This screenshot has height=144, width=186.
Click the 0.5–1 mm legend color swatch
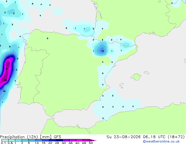12,140
